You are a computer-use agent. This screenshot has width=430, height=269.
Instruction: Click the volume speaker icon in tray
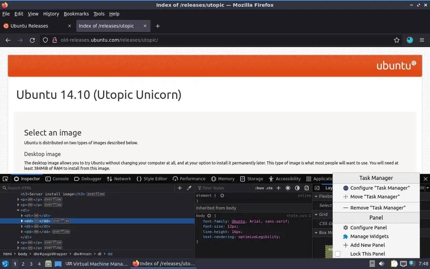pyautogui.click(x=382, y=264)
